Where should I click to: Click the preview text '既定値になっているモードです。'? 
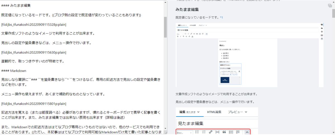tap(198, 17)
